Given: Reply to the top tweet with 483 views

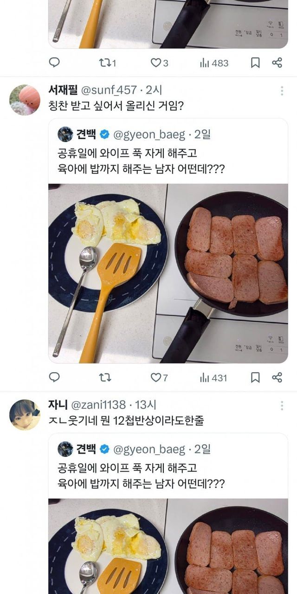Looking at the screenshot, I should tap(54, 63).
